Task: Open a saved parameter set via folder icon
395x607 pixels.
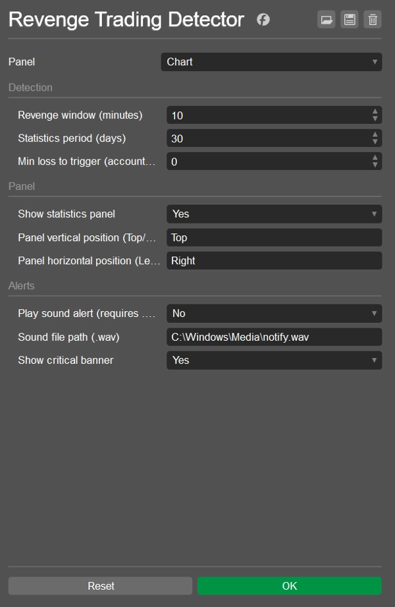Action: [327, 19]
